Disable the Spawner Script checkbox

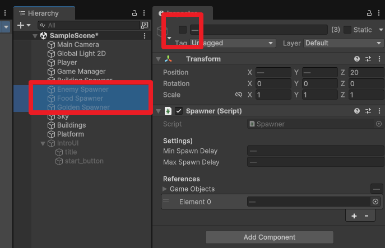(179, 111)
